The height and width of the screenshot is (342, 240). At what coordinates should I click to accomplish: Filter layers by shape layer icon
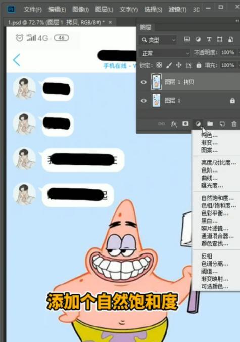pyautogui.click(x=219, y=39)
